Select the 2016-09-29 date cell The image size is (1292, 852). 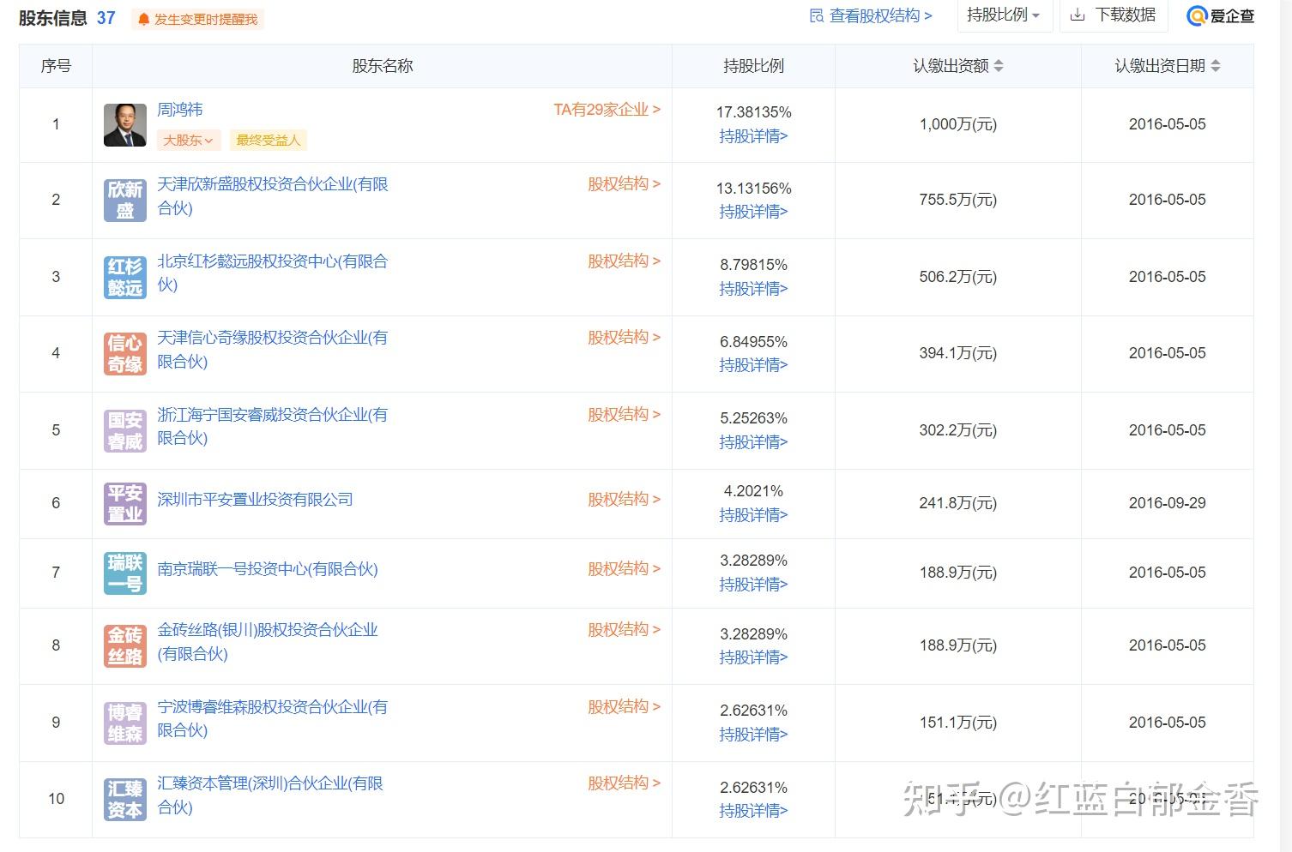[1167, 503]
